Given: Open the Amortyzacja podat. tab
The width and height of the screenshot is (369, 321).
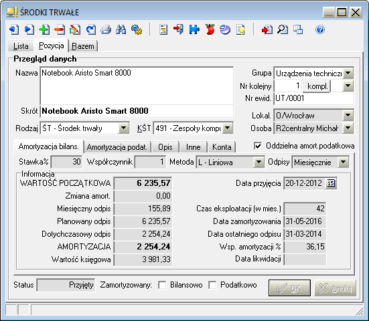Looking at the screenshot, I should click(117, 147).
